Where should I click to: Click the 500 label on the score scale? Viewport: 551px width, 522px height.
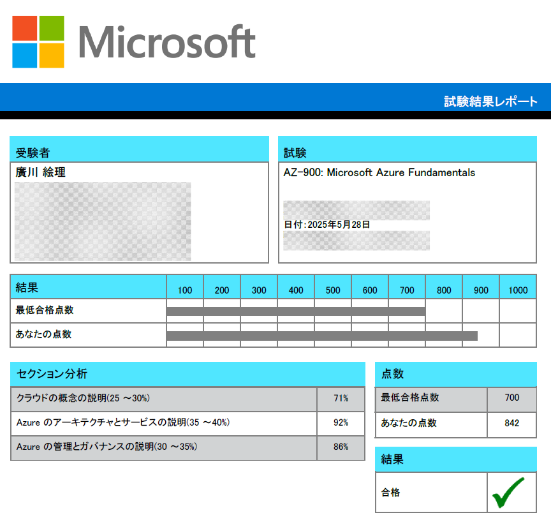[x=333, y=290]
